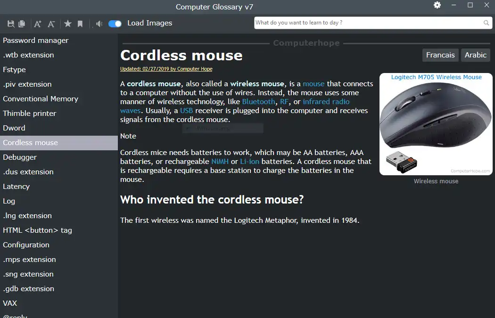Open the NiMH link
This screenshot has width=495, height=318.
point(220,161)
